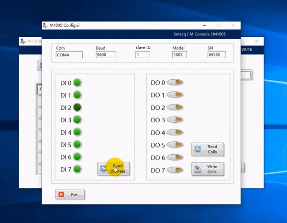Screen dimensions: 287x223
Task: Toggle the DO 7 output switch
Action: coord(175,170)
